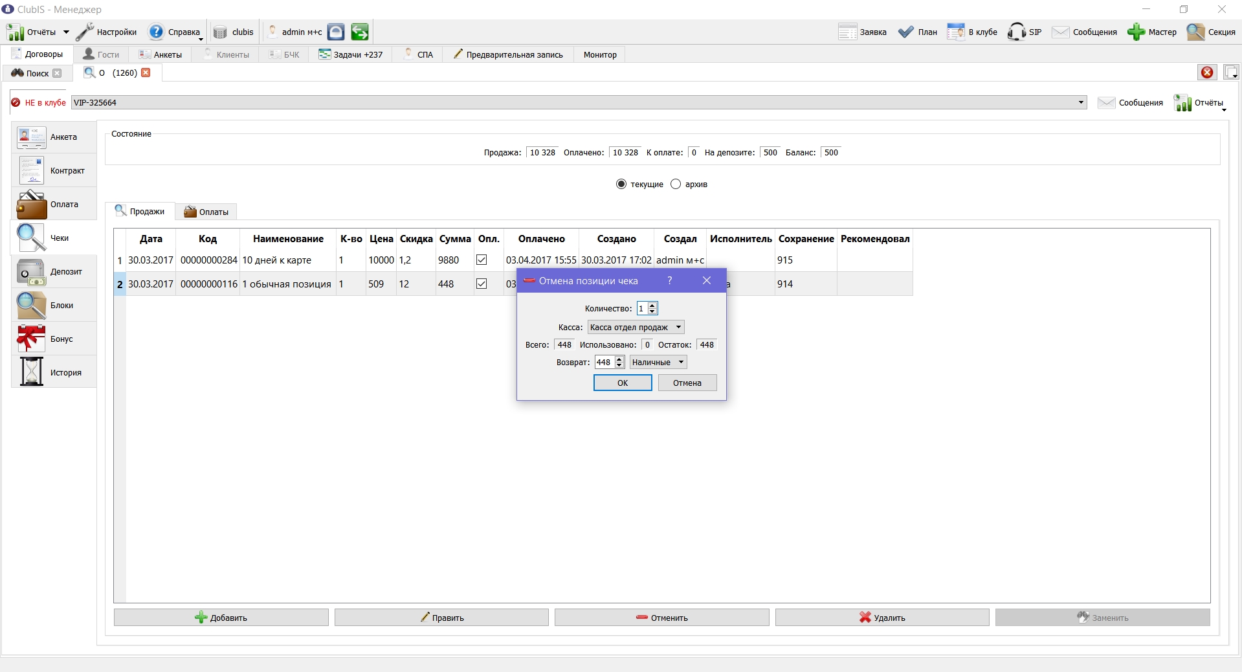Viewport: 1242px width, 672px height.
Task: Open История hourglass section
Action: coord(54,372)
